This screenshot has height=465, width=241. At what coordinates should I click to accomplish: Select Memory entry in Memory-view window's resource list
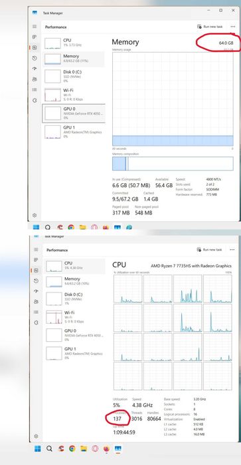[73, 59]
